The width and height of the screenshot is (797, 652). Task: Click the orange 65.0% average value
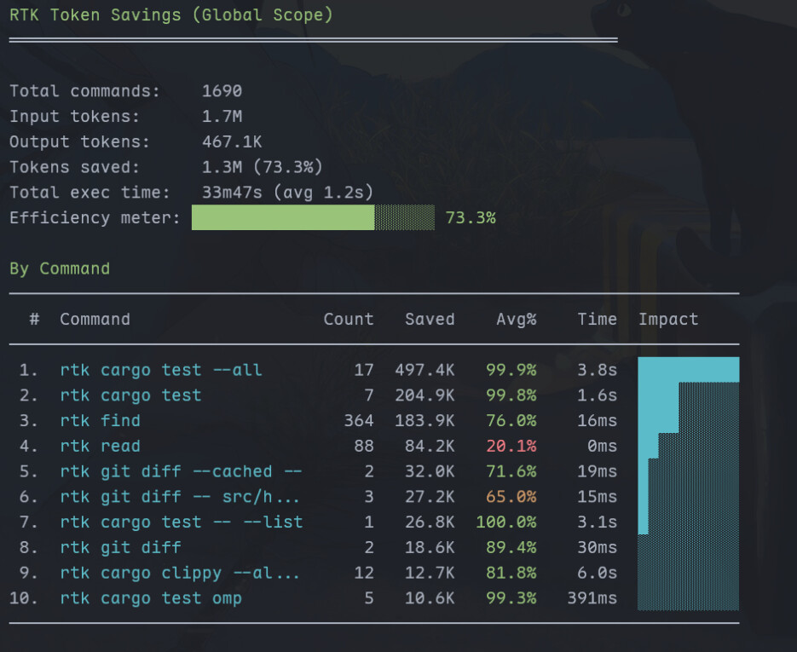tap(511, 497)
